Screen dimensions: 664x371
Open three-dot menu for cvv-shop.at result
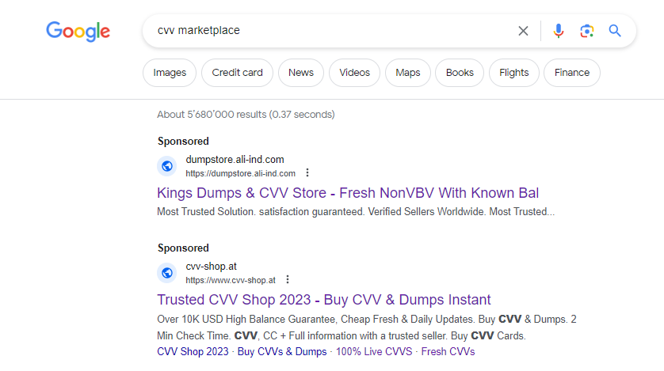[288, 280]
